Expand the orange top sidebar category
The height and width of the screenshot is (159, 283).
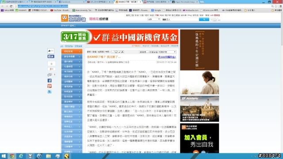72,51
